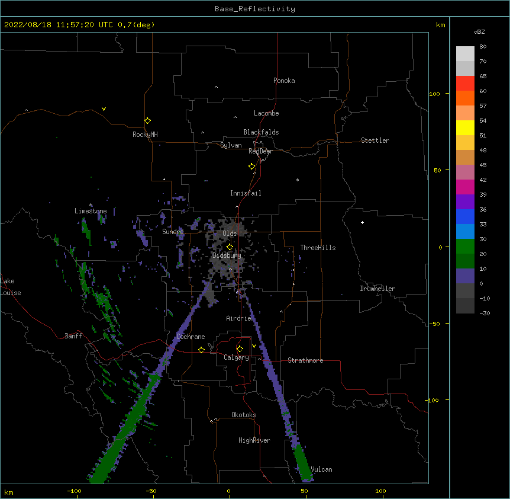Choose the purple 36–39 dBZ legend band
This screenshot has width=510, height=499.
click(x=465, y=202)
